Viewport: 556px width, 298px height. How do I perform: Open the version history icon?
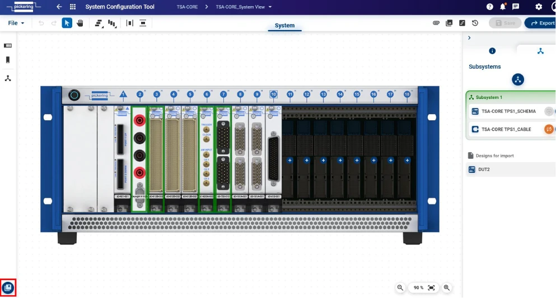click(x=475, y=23)
